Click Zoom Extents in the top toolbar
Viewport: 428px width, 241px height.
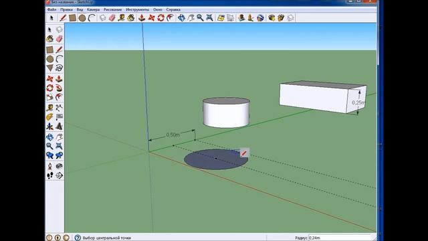(209, 18)
